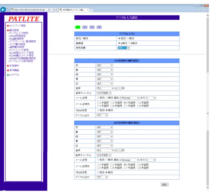Click the browser address bar URL
This screenshot has height=196, width=210.
30,10
